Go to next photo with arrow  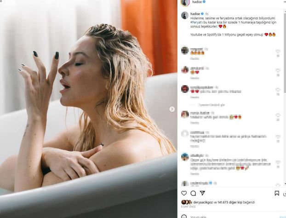point(172,109)
